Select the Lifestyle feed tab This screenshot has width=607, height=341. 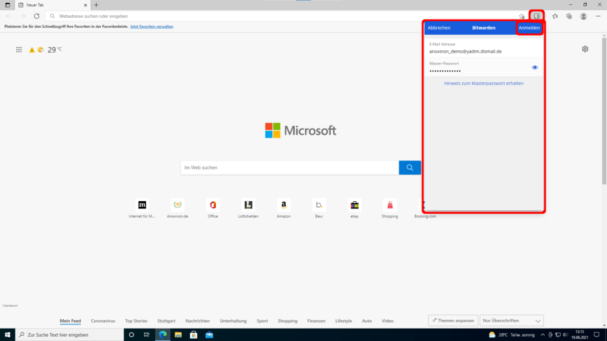pyautogui.click(x=343, y=321)
